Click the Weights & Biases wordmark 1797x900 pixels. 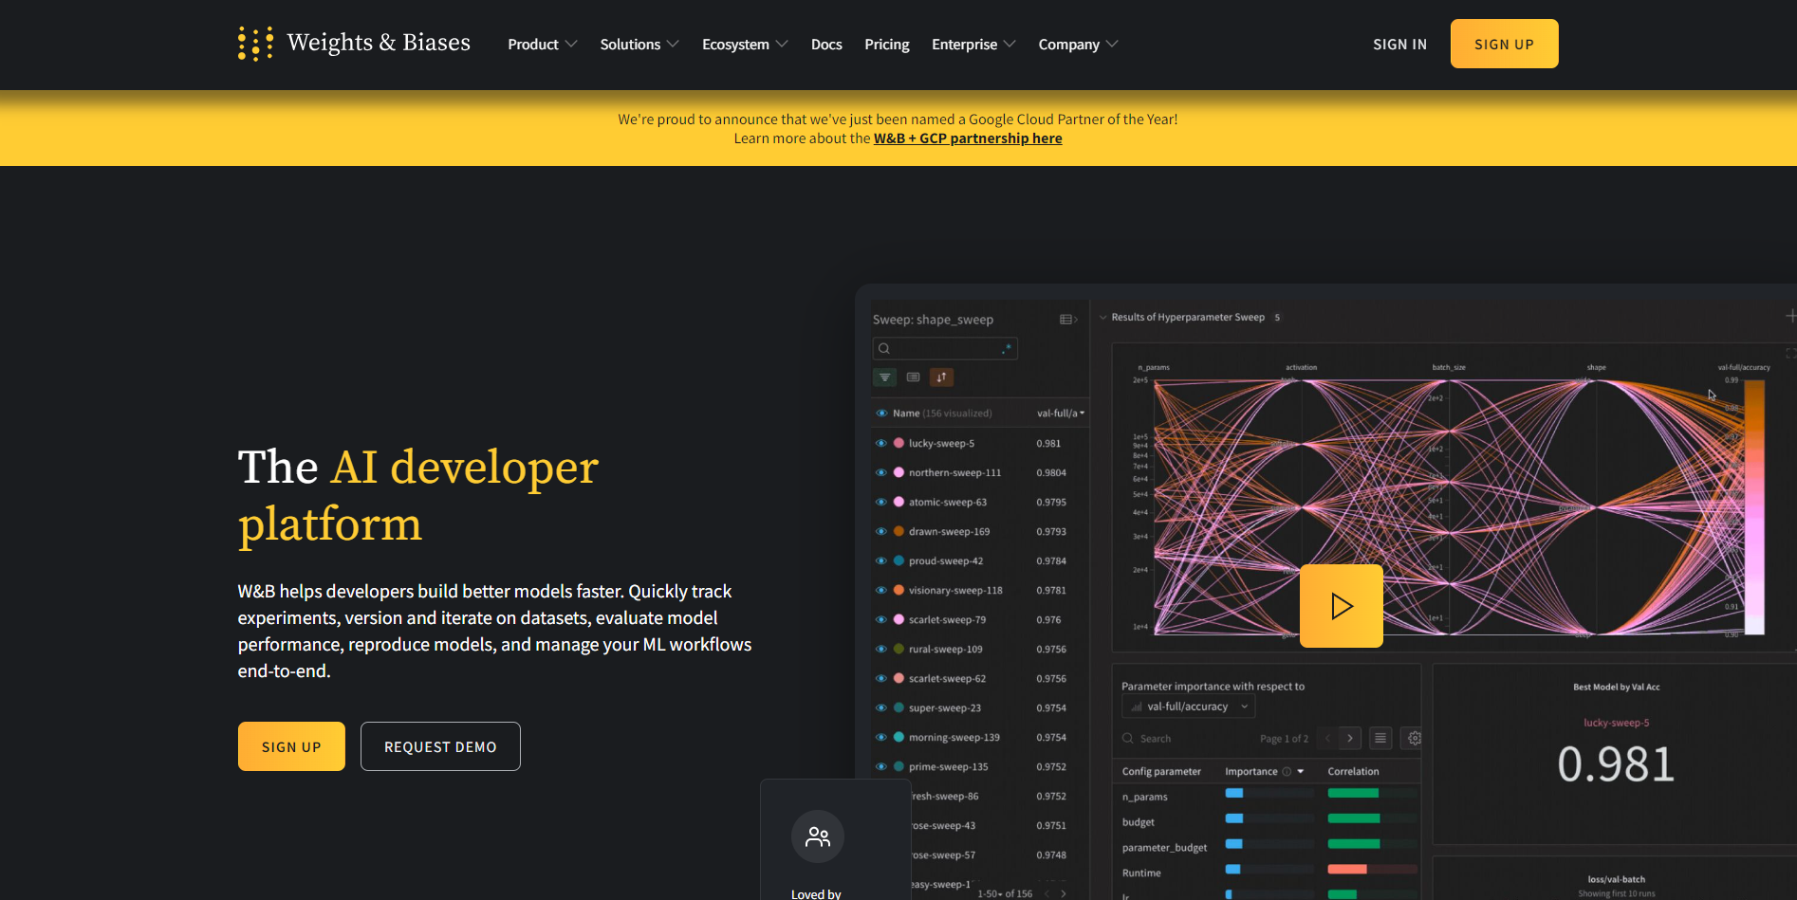379,43
